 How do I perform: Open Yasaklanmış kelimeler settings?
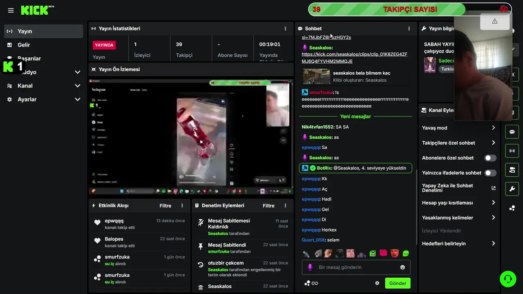pos(458,218)
